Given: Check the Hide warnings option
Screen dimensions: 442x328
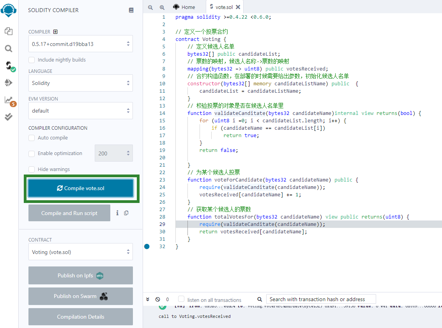Looking at the screenshot, I should click(x=32, y=169).
